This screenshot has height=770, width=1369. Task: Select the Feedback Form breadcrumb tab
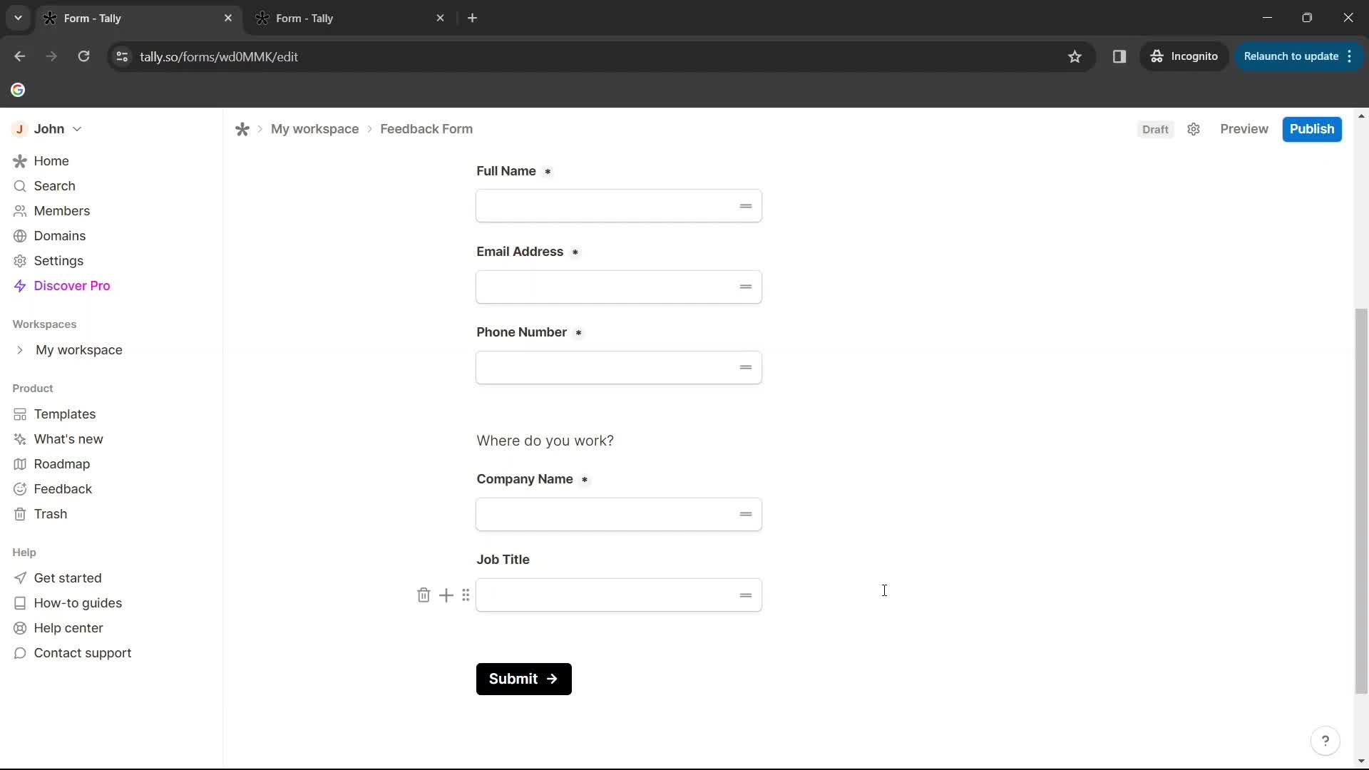427,129
